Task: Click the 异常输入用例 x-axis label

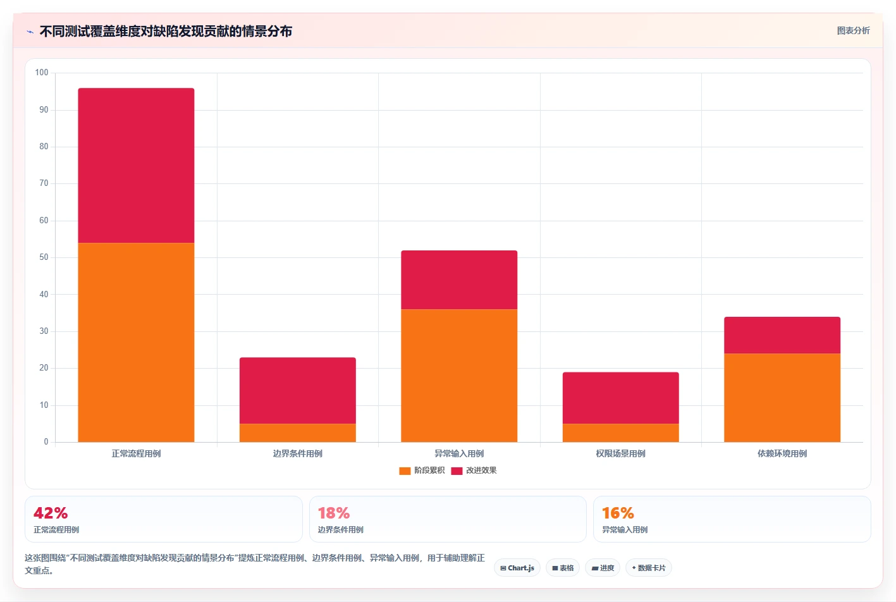Action: point(459,453)
